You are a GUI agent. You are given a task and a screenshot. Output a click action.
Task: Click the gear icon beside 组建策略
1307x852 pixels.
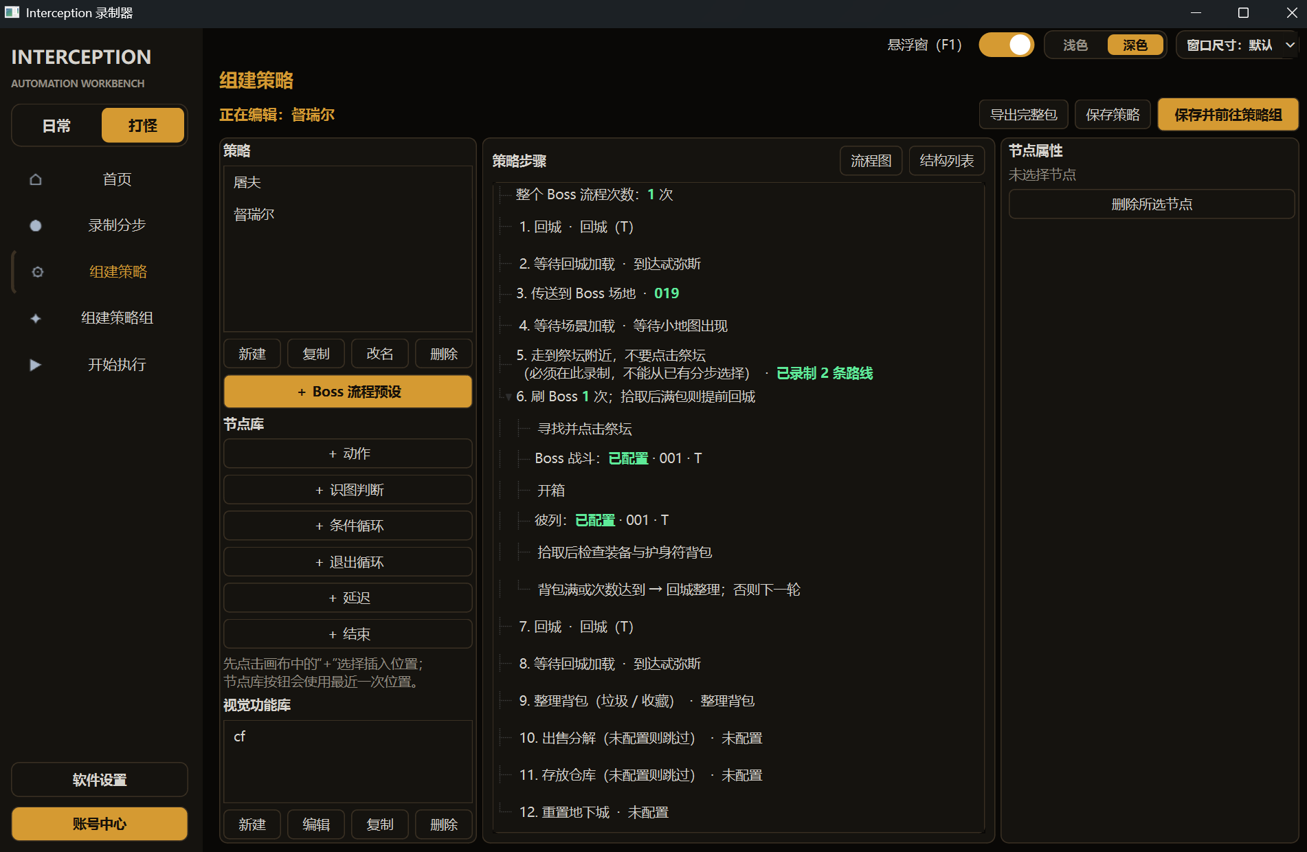pyautogui.click(x=38, y=272)
